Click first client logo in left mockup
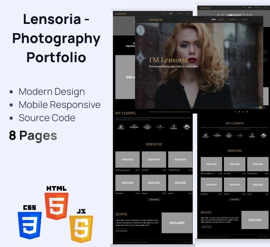Viewport: 270px width, 247px height. pos(121,127)
